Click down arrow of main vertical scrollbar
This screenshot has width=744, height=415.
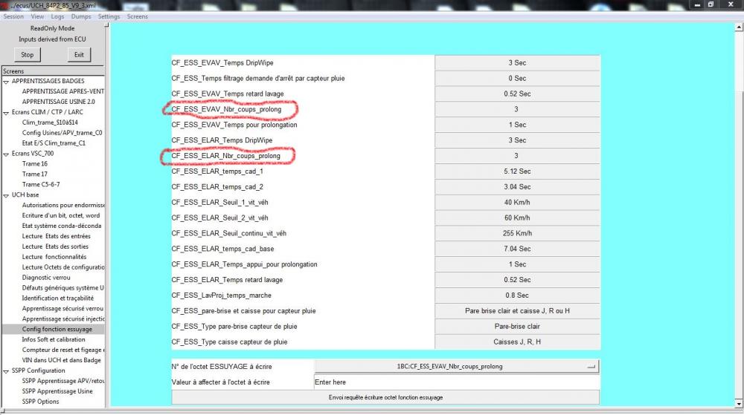coord(739,404)
